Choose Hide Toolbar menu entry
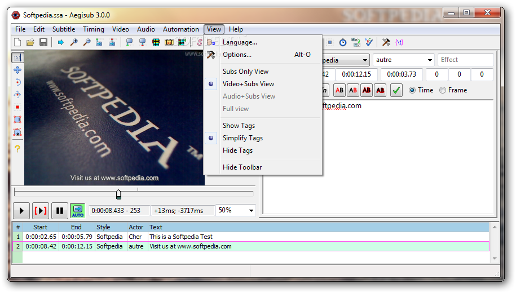 (x=242, y=167)
